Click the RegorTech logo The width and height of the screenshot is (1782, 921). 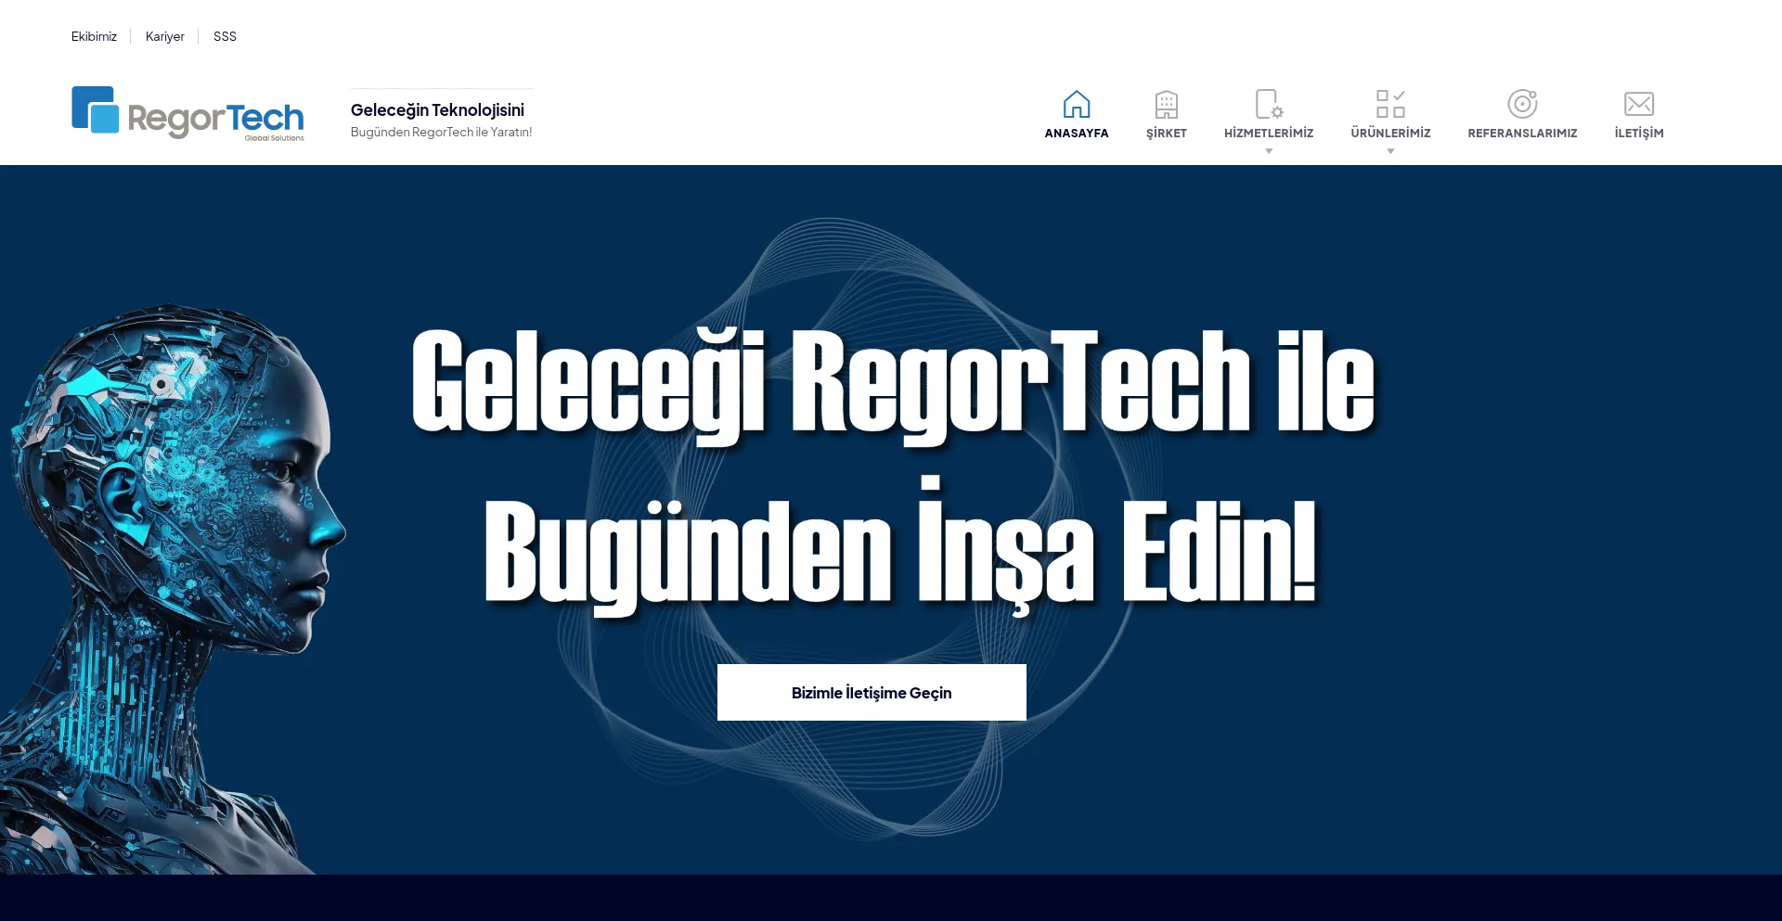click(x=187, y=113)
